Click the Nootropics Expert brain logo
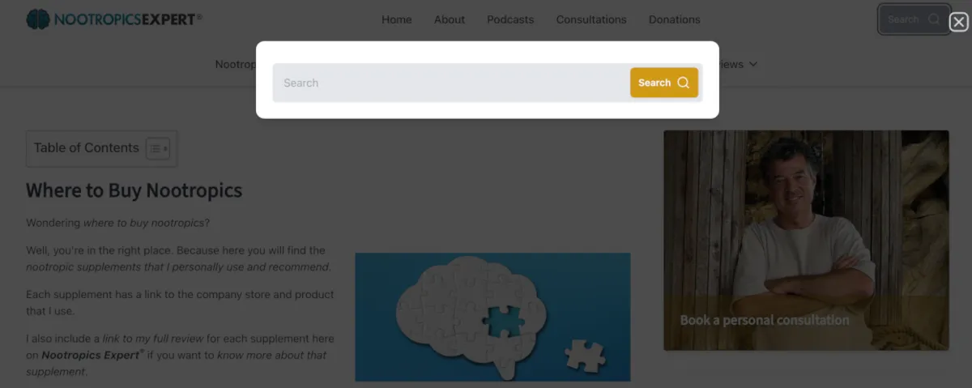 click(x=114, y=19)
